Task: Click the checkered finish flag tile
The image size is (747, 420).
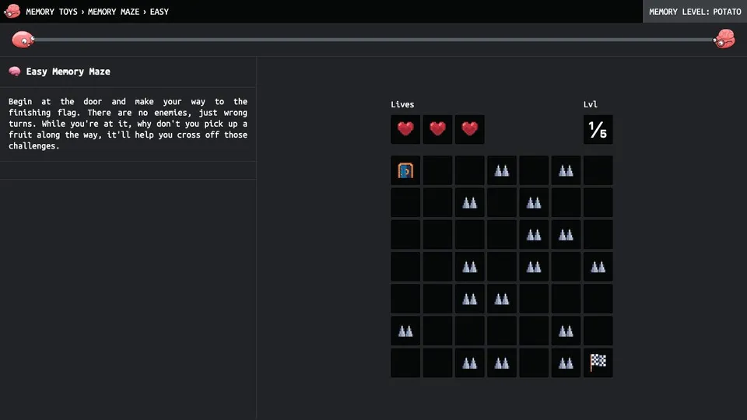Action: [598, 363]
